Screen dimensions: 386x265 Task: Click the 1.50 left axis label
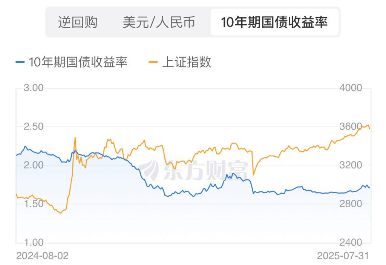(34, 204)
